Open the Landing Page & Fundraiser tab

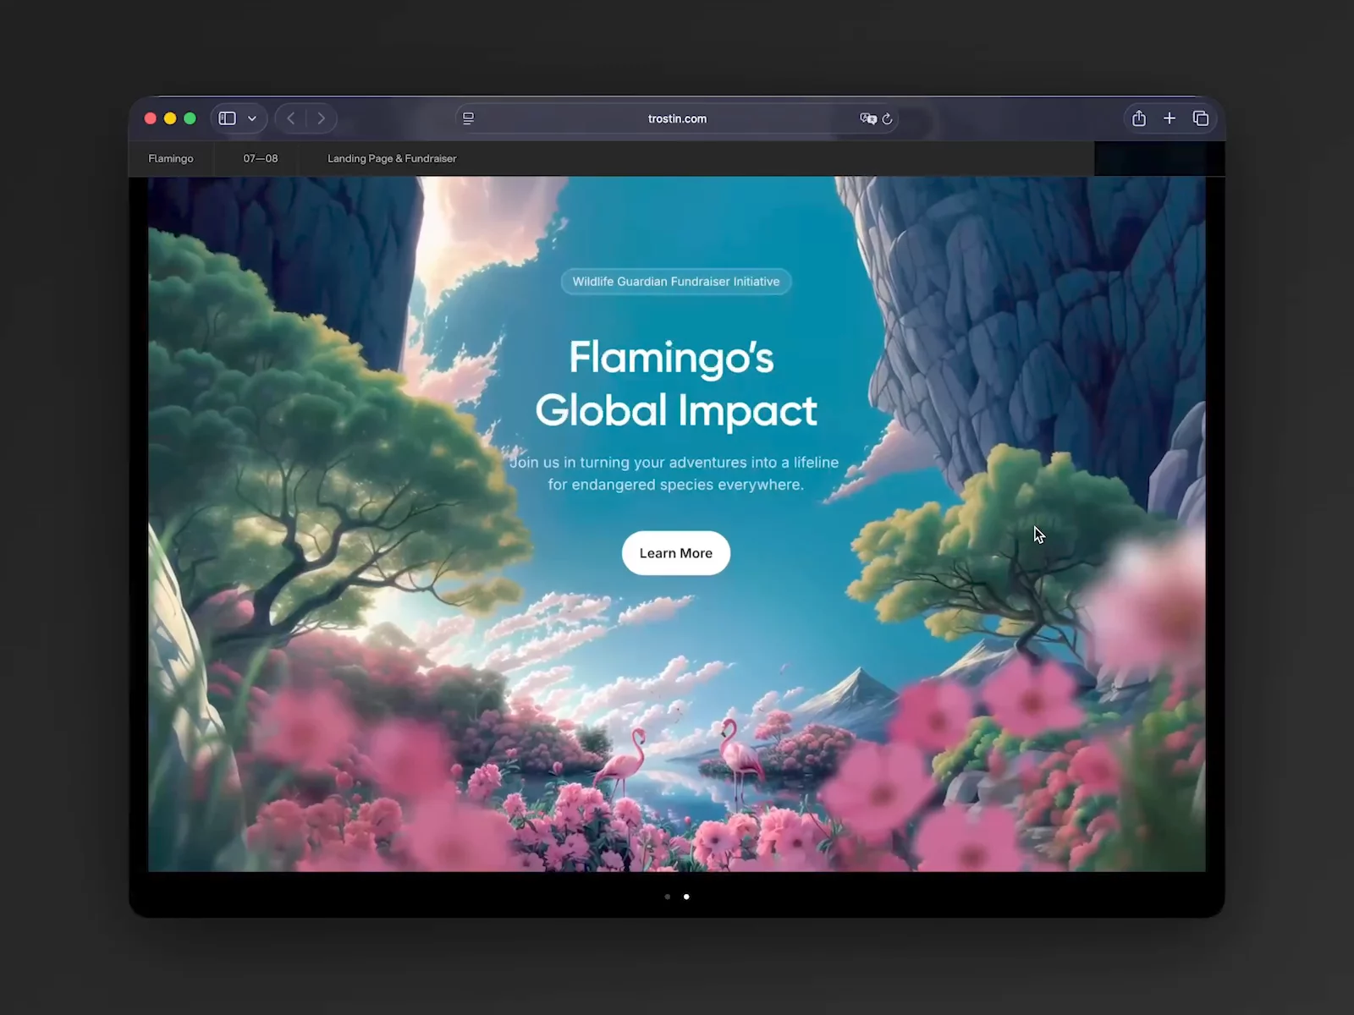[x=392, y=158]
